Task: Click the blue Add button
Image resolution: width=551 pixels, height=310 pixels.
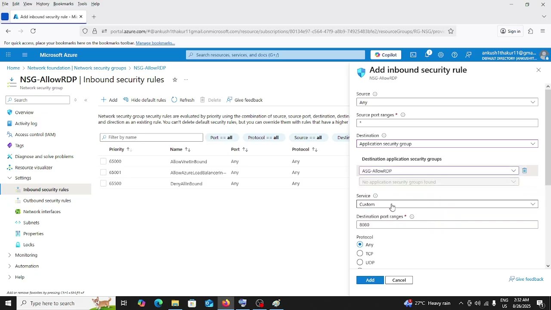Action: pos(370,280)
